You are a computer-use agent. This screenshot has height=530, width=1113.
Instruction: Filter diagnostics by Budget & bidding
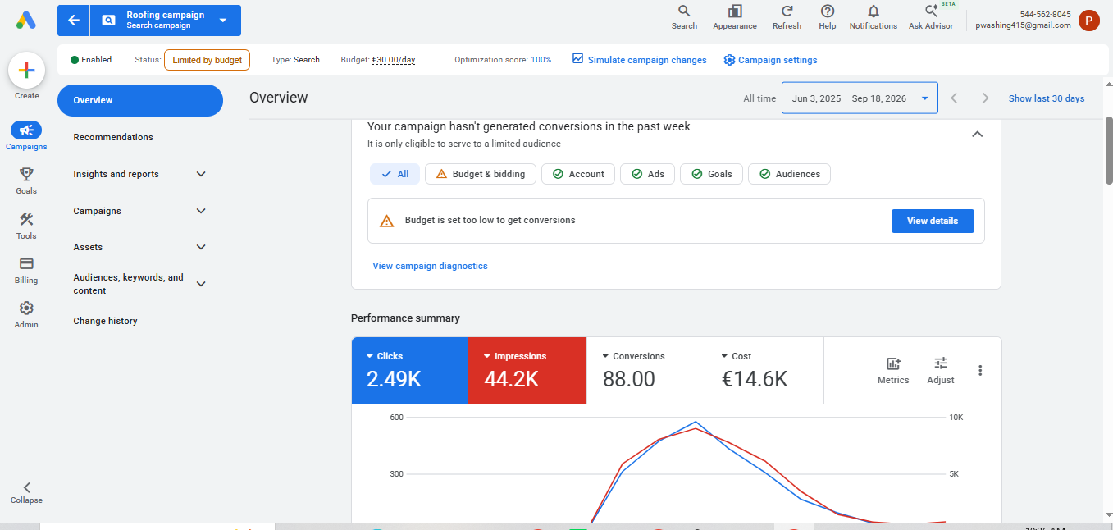480,174
